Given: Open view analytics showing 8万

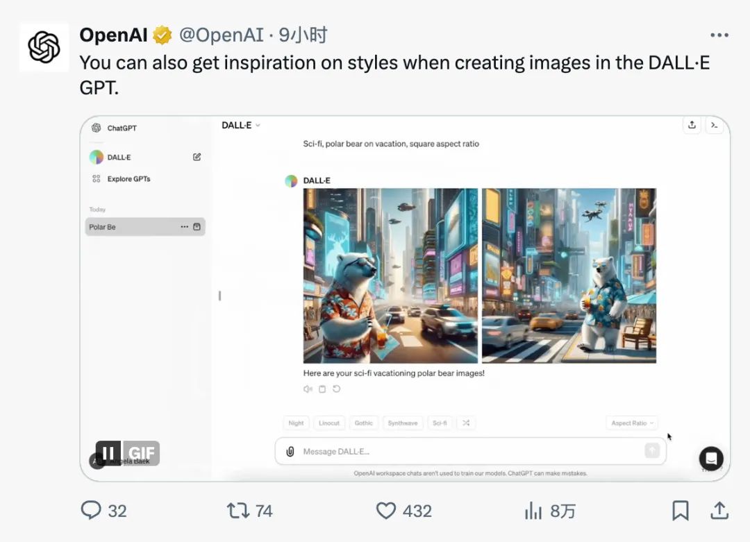Looking at the screenshot, I should coord(533,511).
